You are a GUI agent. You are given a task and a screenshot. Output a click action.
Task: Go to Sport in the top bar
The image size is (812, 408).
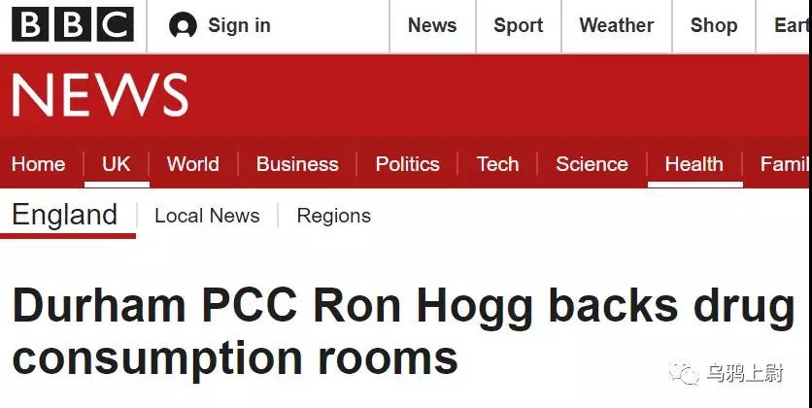pos(519,25)
